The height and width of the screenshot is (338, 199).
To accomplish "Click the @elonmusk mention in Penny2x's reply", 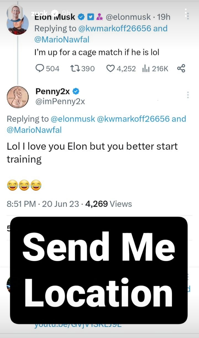I will (73, 119).
